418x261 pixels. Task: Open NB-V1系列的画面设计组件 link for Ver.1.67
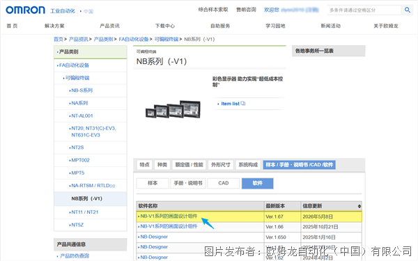coord(169,216)
